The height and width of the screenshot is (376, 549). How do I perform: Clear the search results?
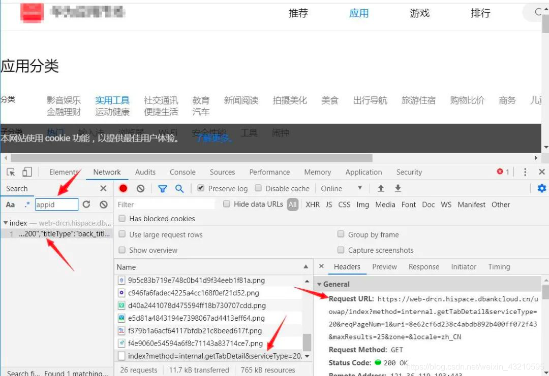click(103, 204)
